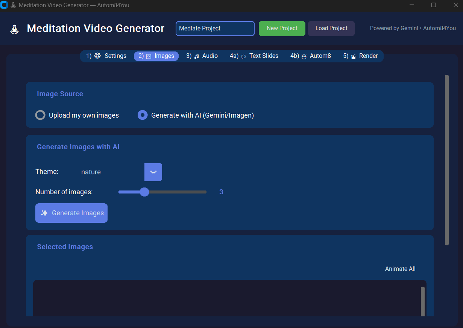Image resolution: width=463 pixels, height=328 pixels.
Task: Click the meditation figure logo in the header
Action: [x=14, y=28]
